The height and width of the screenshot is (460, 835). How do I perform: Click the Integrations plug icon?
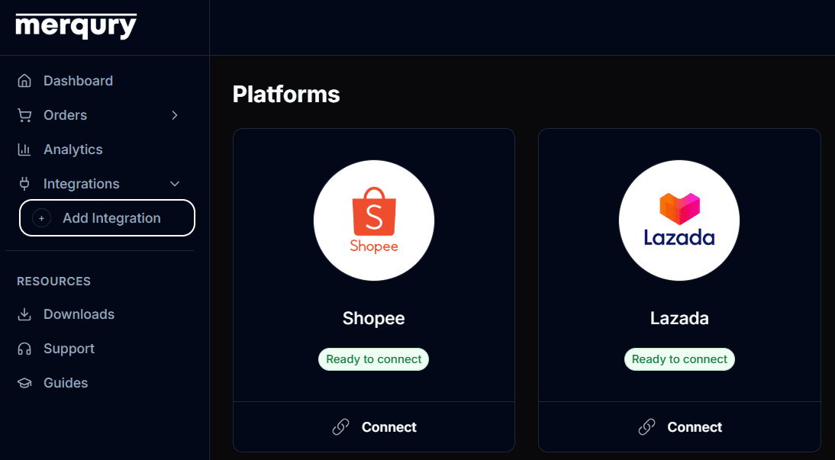[x=24, y=184]
